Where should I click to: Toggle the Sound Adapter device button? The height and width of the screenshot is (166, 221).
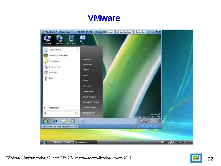tap(124, 32)
